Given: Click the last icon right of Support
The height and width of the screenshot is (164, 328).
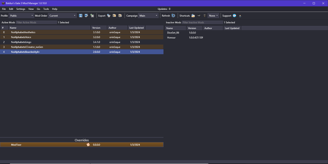Looking at the screenshot, I should pos(240,16).
